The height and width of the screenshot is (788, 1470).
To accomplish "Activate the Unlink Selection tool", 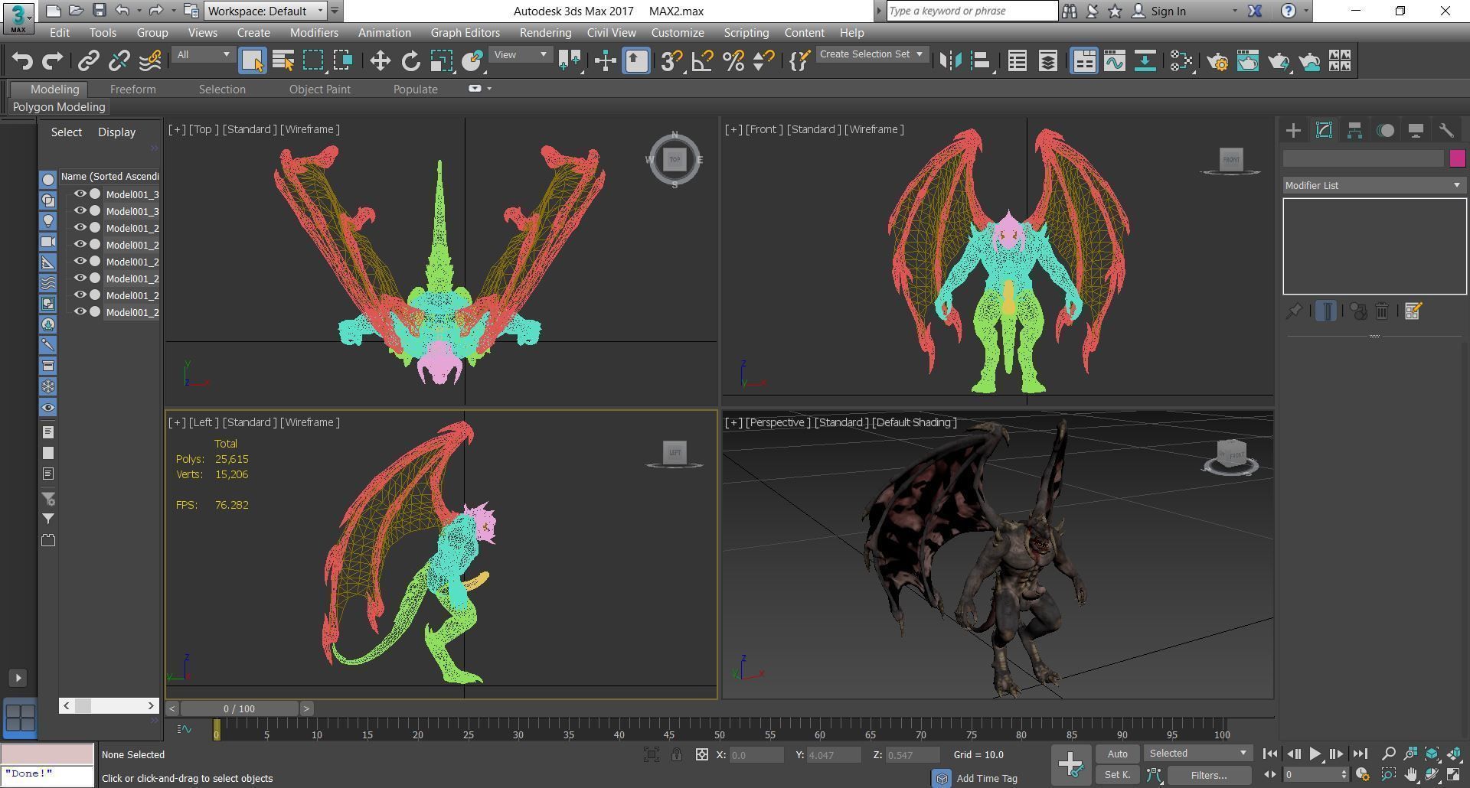I will tap(119, 61).
